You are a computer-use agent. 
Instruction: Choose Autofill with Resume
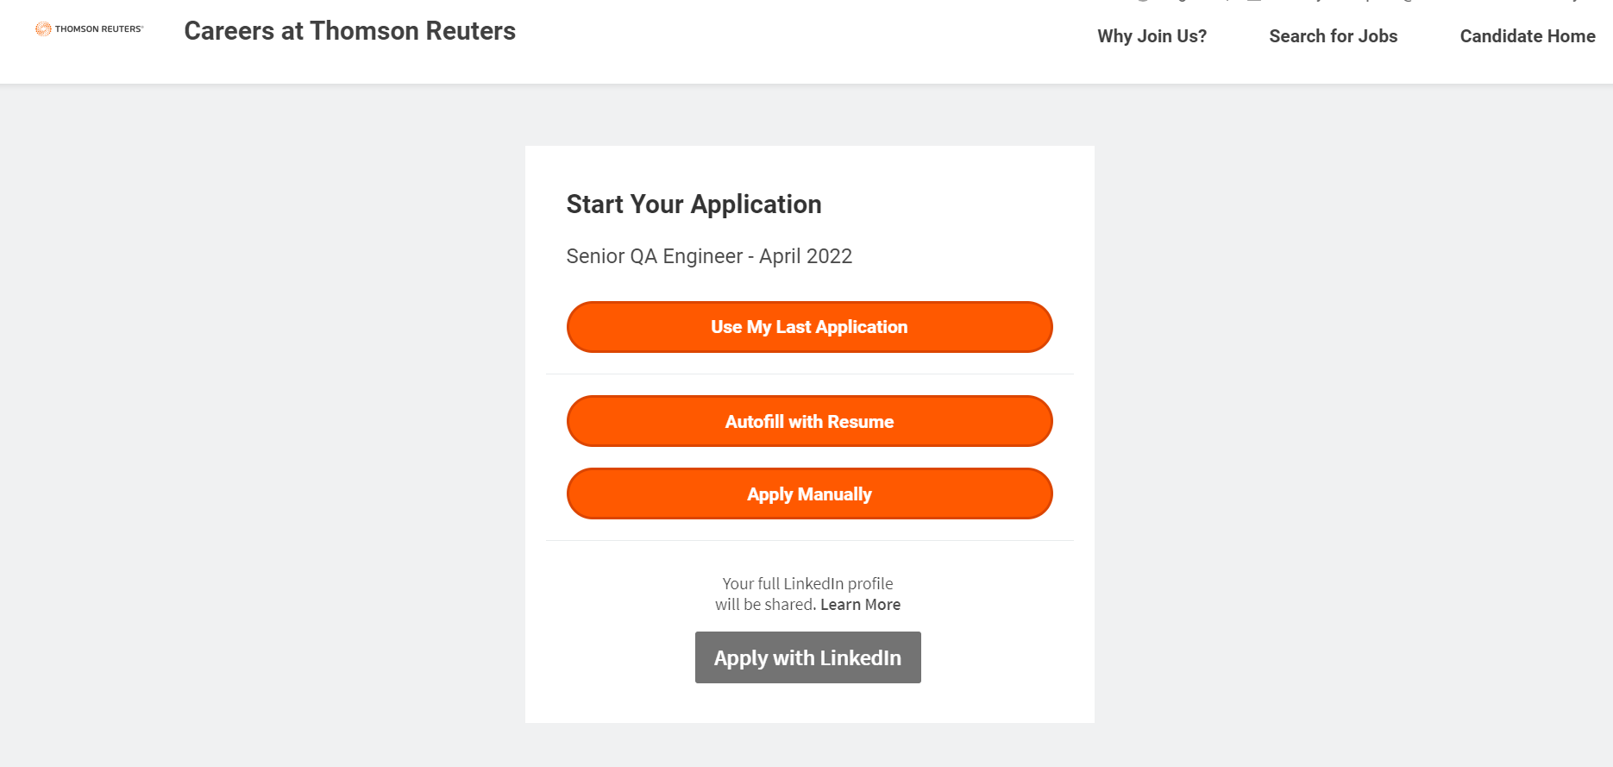(x=809, y=422)
